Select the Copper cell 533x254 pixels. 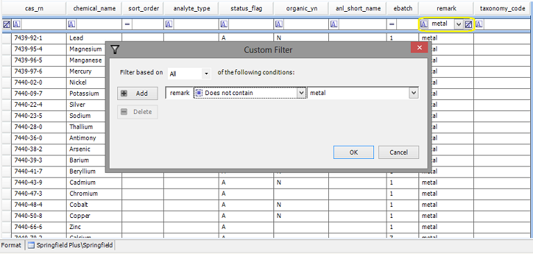(94, 216)
